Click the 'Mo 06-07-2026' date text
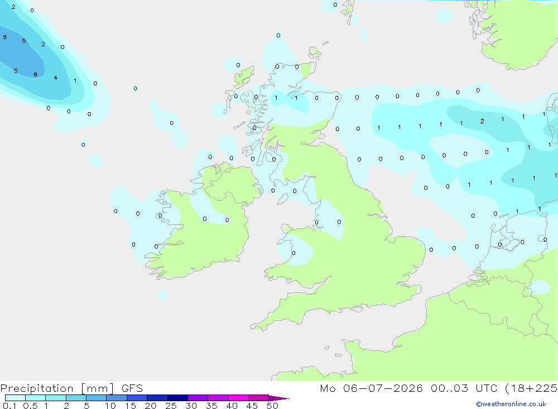The height and width of the screenshot is (409, 558). [371, 388]
